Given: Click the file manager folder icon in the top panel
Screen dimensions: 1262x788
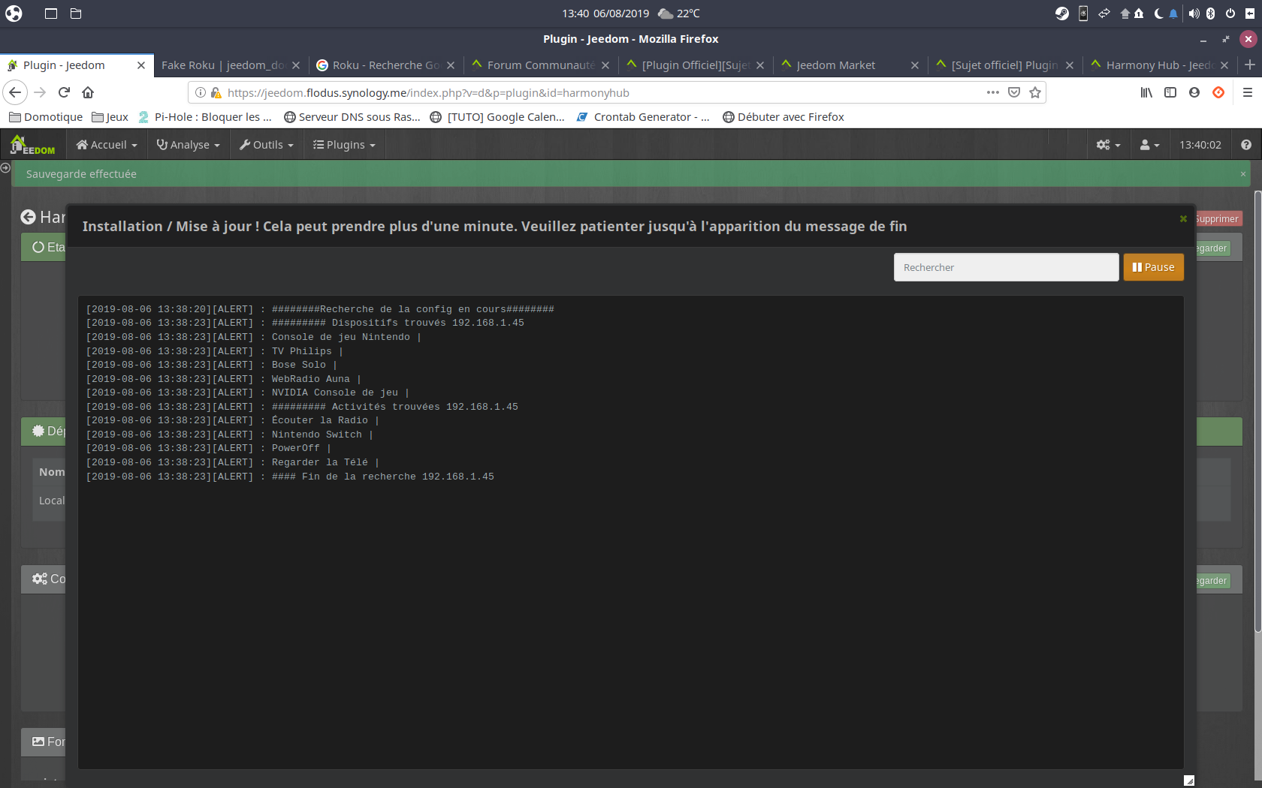Looking at the screenshot, I should pos(76,14).
